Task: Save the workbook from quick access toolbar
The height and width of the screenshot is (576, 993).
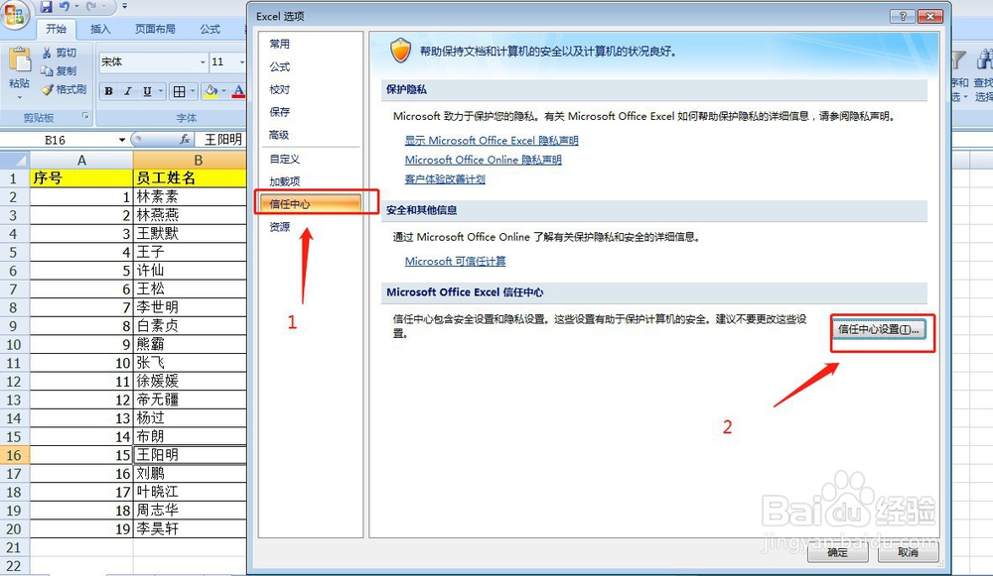Action: pyautogui.click(x=46, y=7)
